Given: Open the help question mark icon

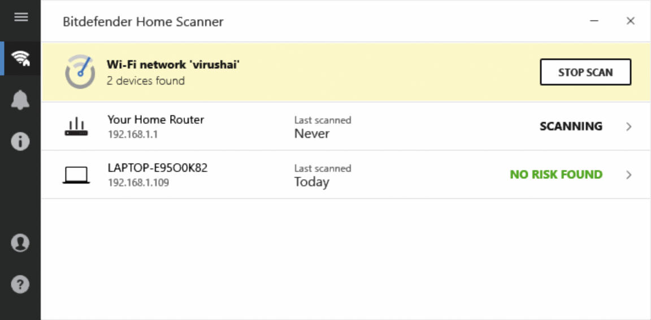Looking at the screenshot, I should tap(20, 284).
